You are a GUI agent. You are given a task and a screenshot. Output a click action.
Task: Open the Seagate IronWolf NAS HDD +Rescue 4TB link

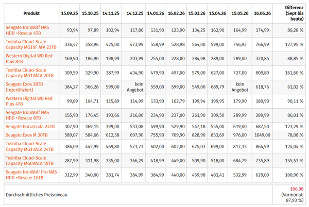coord(27,30)
